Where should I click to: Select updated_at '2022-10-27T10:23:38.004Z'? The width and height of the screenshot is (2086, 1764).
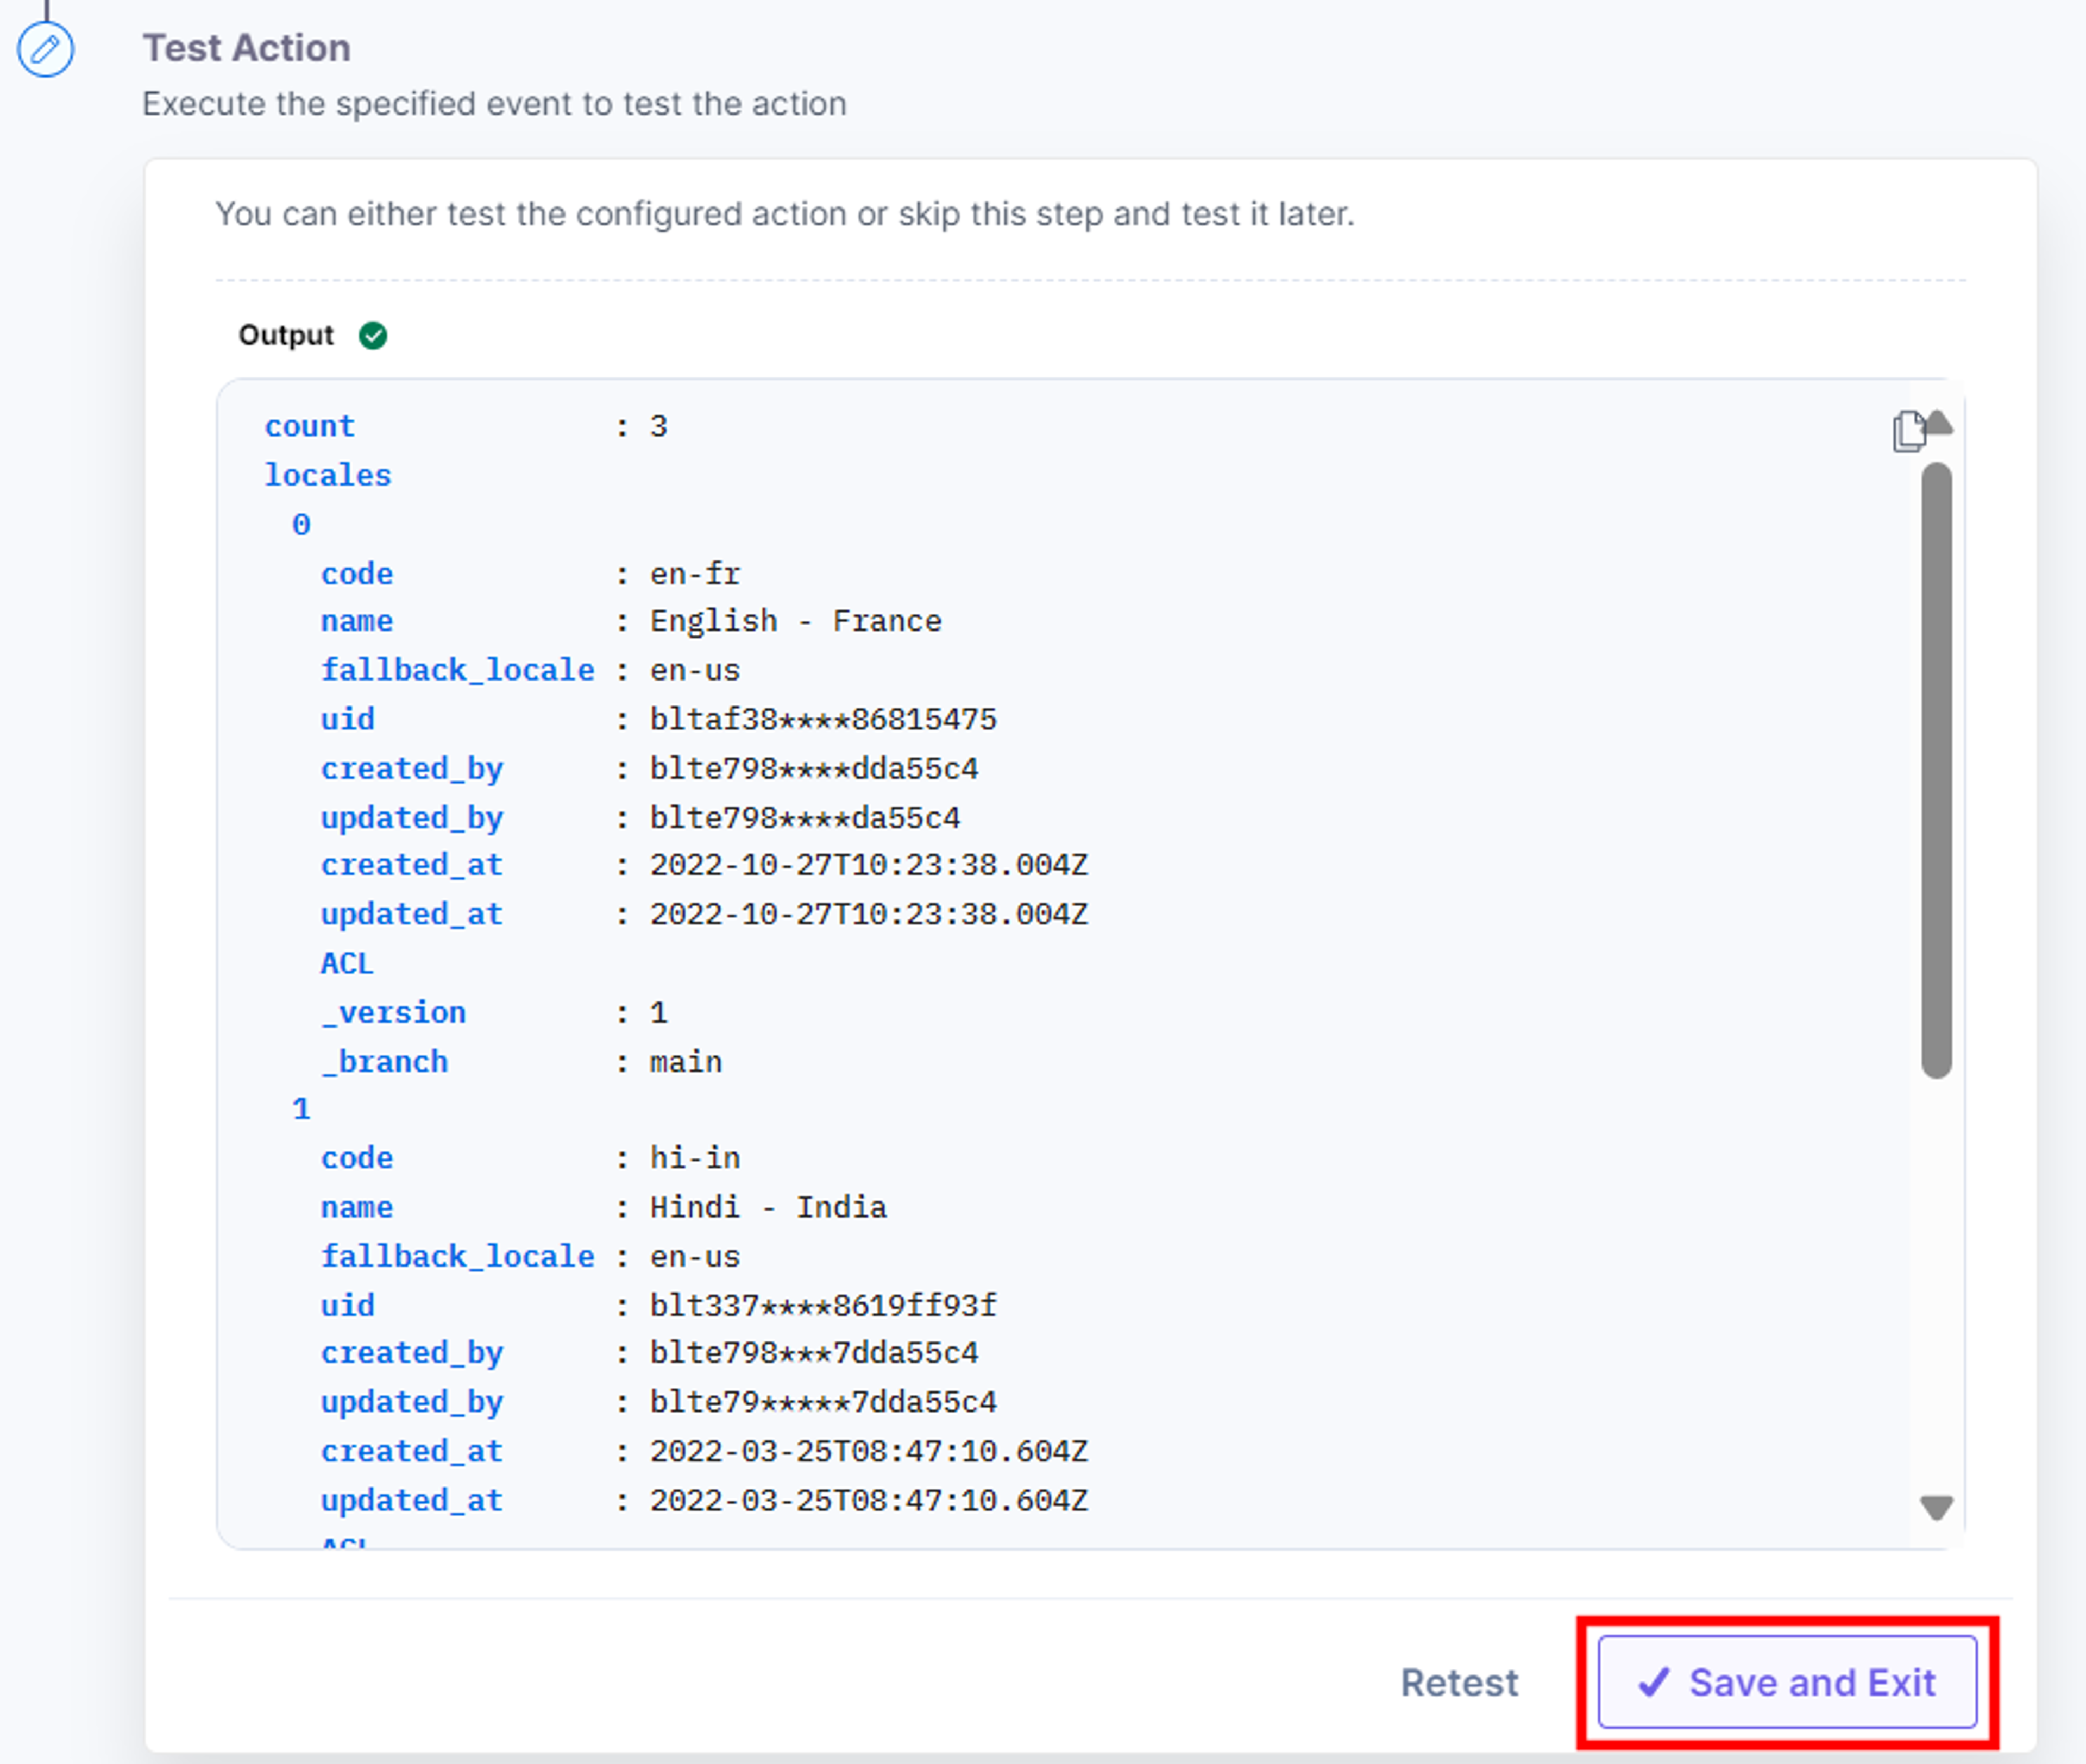pos(869,914)
